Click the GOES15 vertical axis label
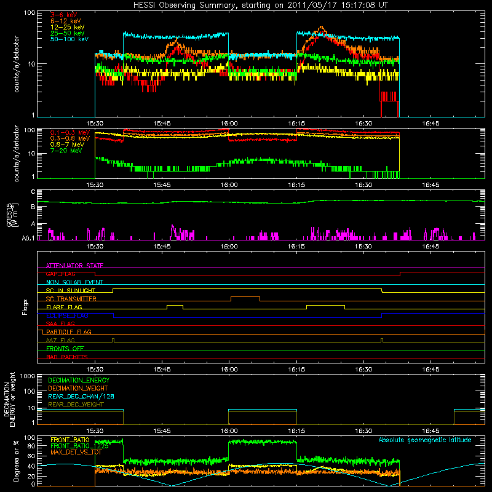The width and height of the screenshot is (492, 492). tap(12, 215)
